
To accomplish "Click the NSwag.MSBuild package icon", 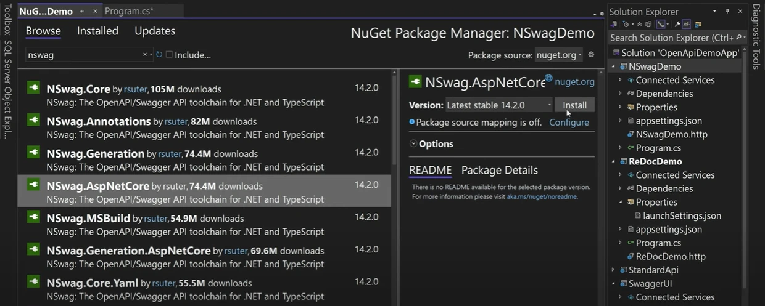I will tap(33, 217).
